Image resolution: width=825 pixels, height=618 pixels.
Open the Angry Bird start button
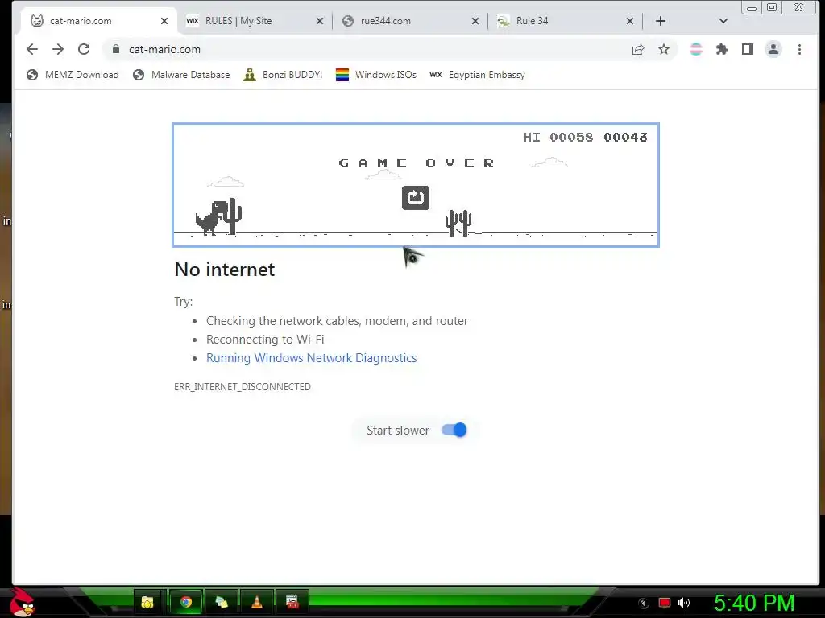click(x=22, y=602)
